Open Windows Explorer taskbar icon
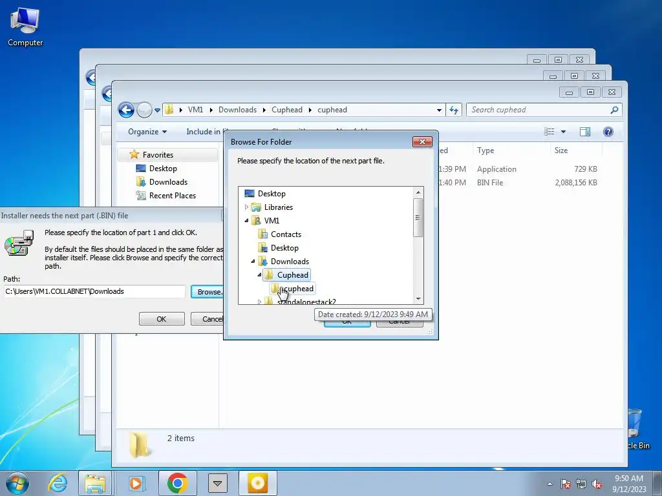This screenshot has width=662, height=496. (95, 483)
